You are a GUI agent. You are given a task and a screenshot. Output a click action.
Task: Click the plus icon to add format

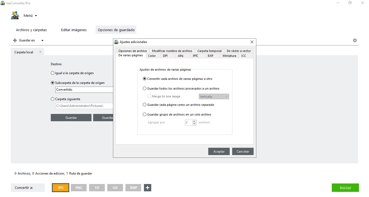coord(147,188)
